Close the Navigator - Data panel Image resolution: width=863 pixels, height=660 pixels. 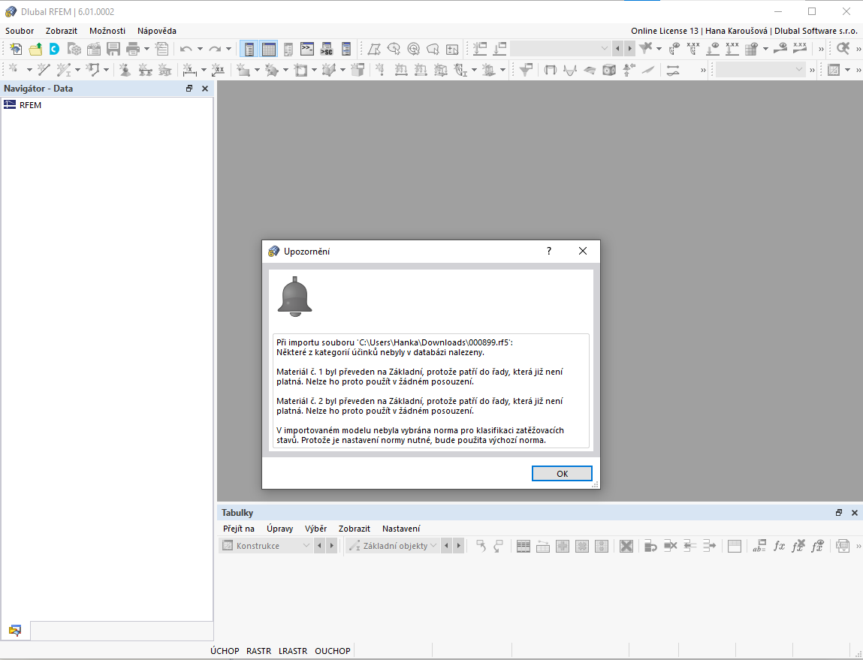(205, 89)
